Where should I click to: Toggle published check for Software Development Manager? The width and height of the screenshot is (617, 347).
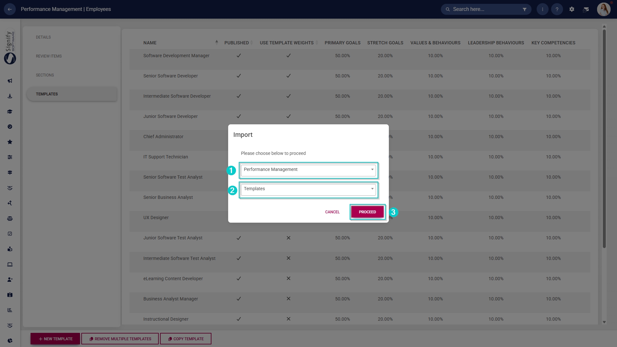pyautogui.click(x=239, y=56)
